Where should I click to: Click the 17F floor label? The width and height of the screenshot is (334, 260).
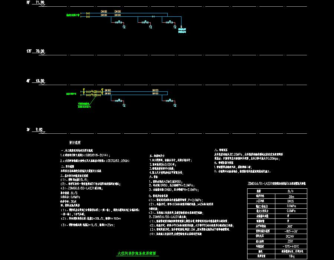click(29, 51)
